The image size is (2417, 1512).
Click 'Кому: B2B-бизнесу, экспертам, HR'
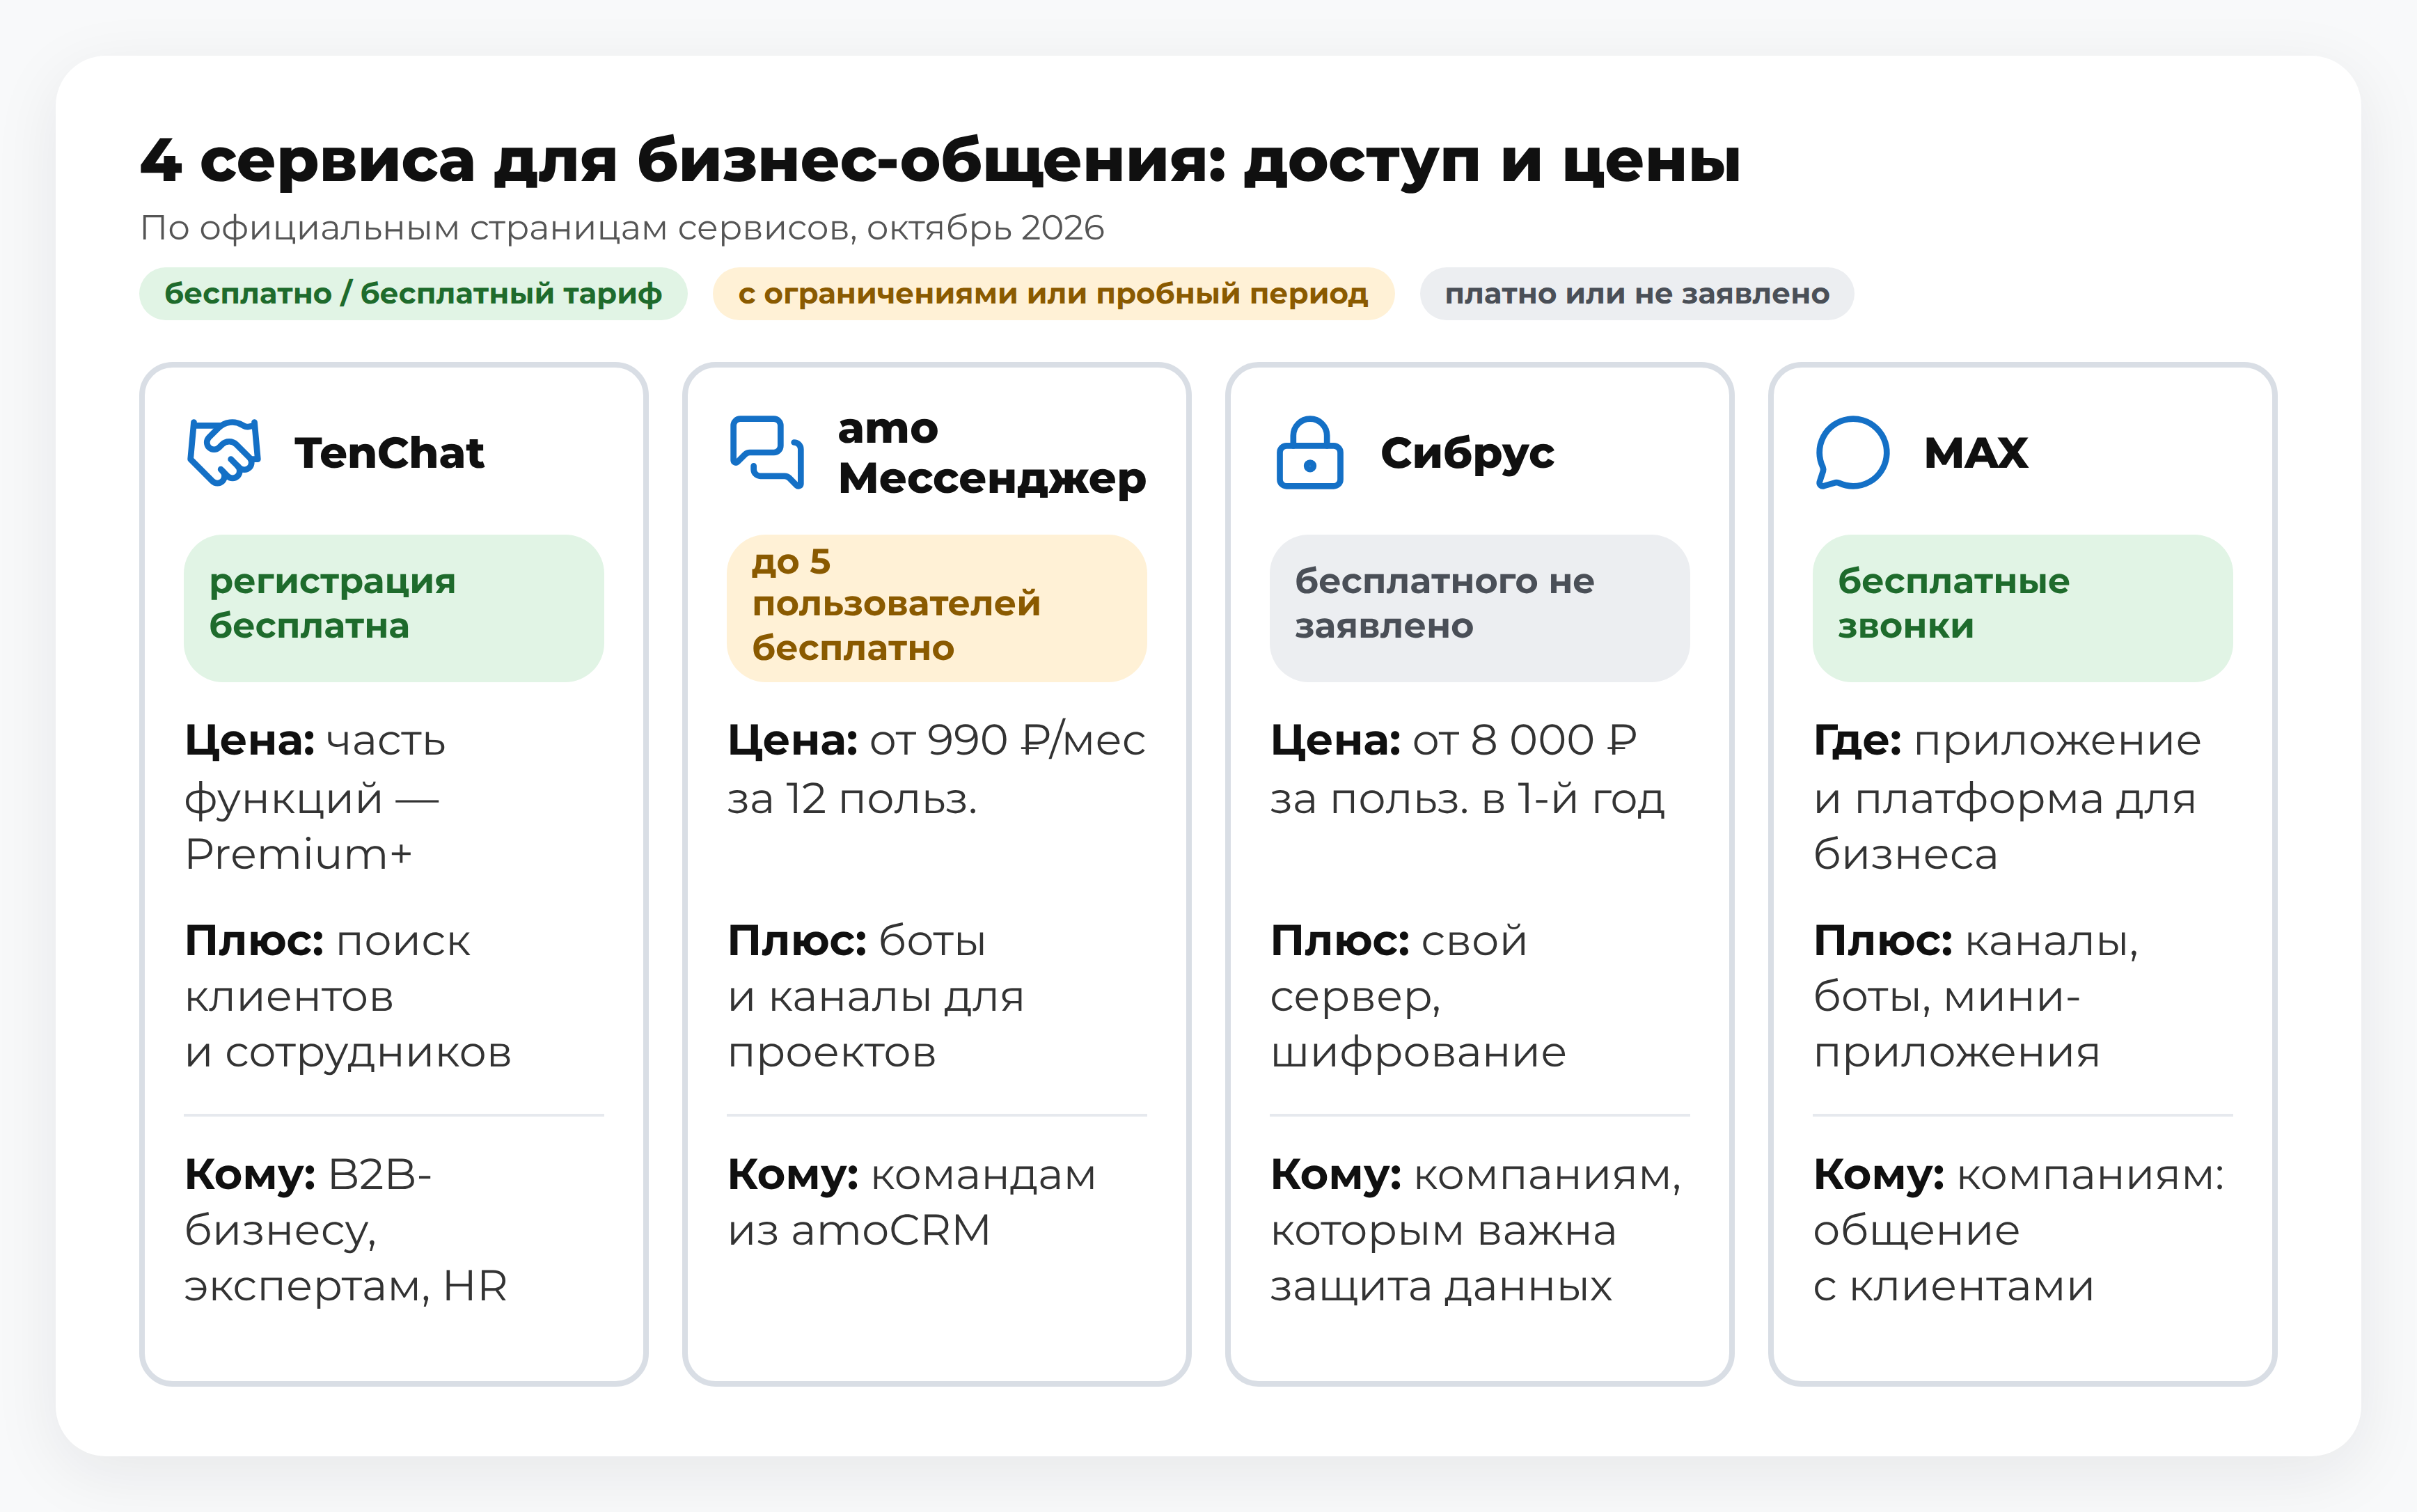(346, 1230)
